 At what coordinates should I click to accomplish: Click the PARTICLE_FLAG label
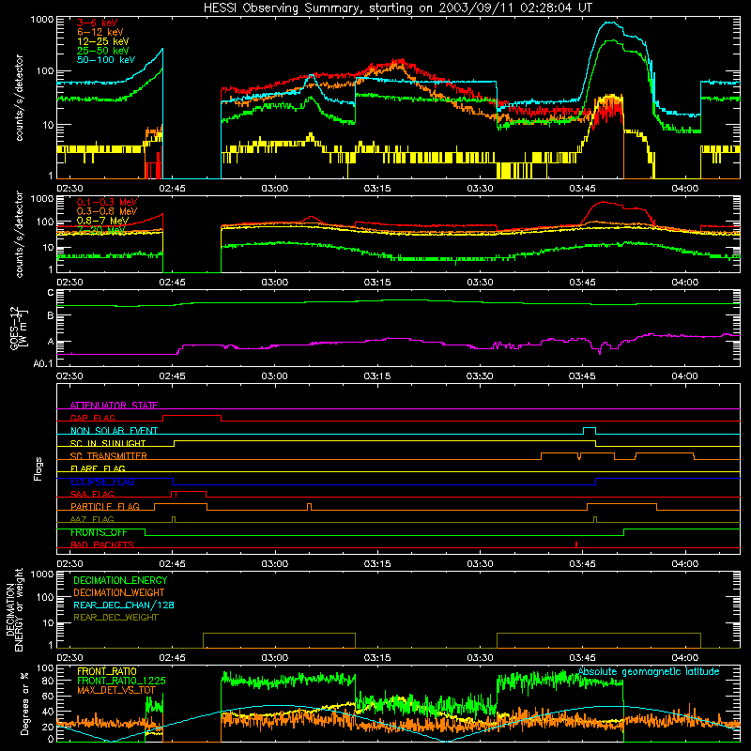point(105,507)
